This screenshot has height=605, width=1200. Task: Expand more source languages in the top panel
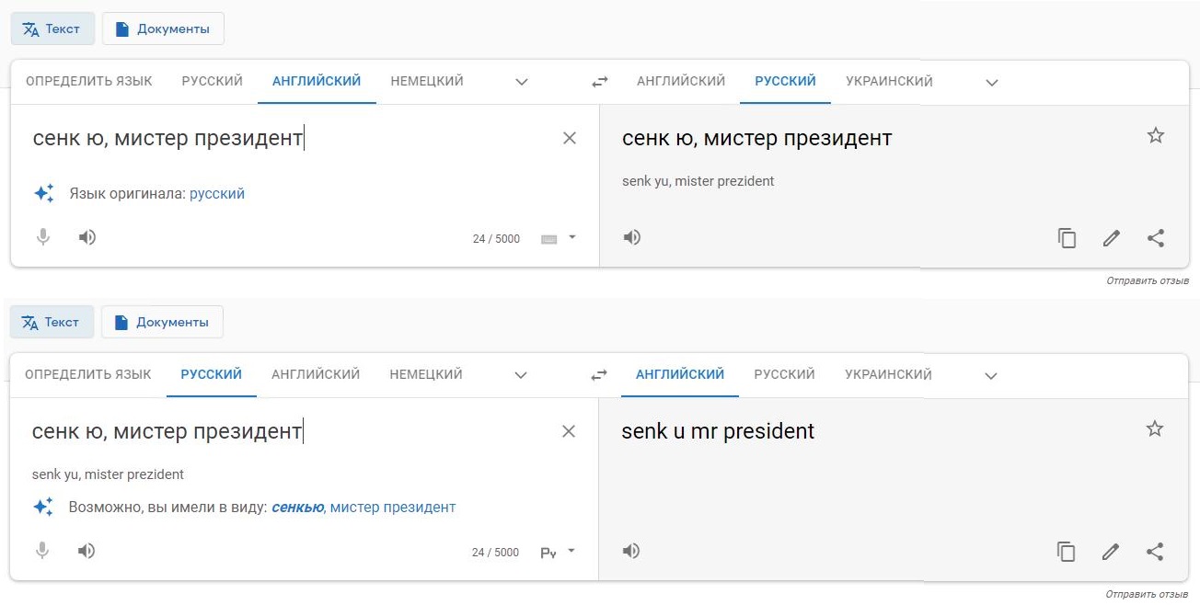pyautogui.click(x=522, y=82)
